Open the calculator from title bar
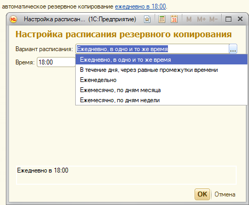 [162, 19]
